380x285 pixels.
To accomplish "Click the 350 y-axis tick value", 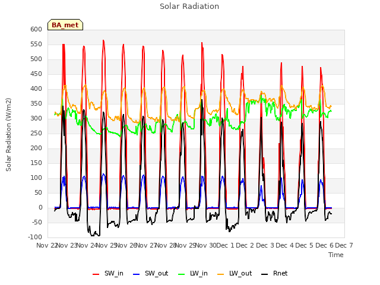I will tap(36, 103).
